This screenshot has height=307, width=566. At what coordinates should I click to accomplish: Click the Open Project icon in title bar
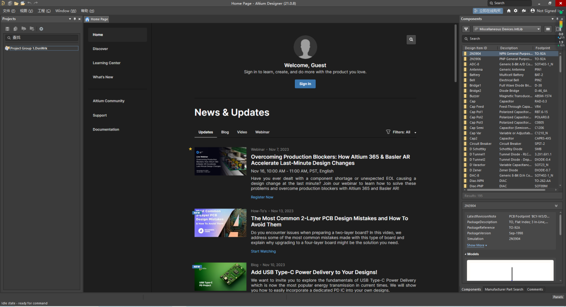[23, 3]
